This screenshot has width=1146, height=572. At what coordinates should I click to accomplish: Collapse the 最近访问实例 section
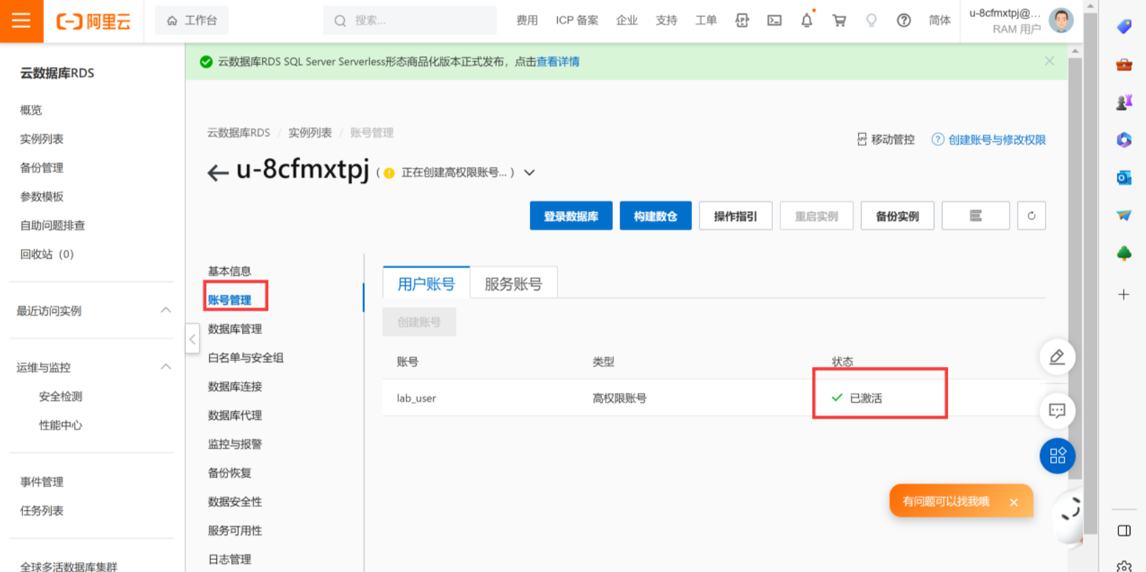click(166, 310)
